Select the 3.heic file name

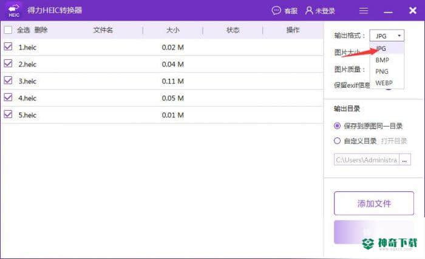coord(27,81)
